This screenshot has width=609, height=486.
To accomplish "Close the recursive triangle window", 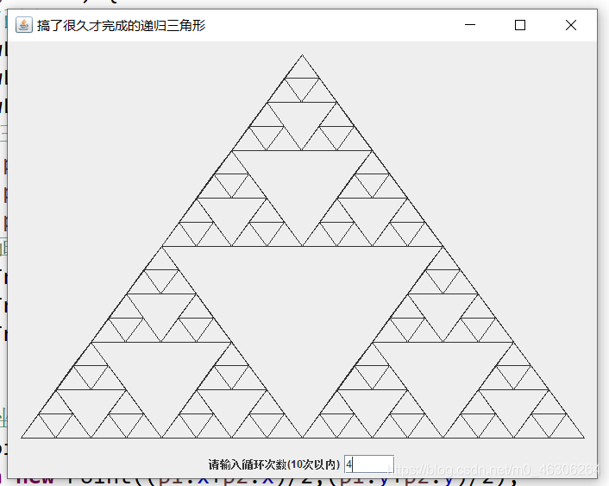I will coord(570,25).
